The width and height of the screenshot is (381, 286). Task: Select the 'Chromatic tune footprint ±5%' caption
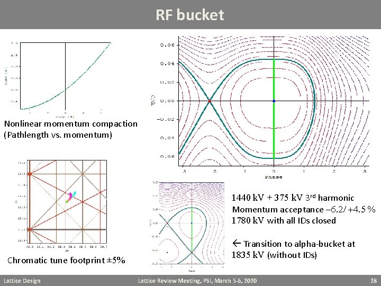[66, 260]
